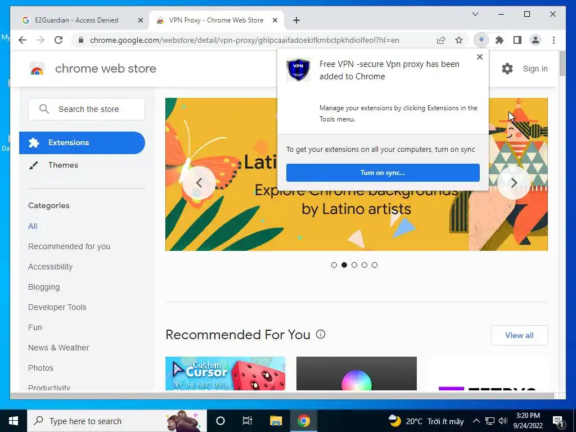576x432 pixels.
Task: Open the notification center icon
Action: pos(558,421)
